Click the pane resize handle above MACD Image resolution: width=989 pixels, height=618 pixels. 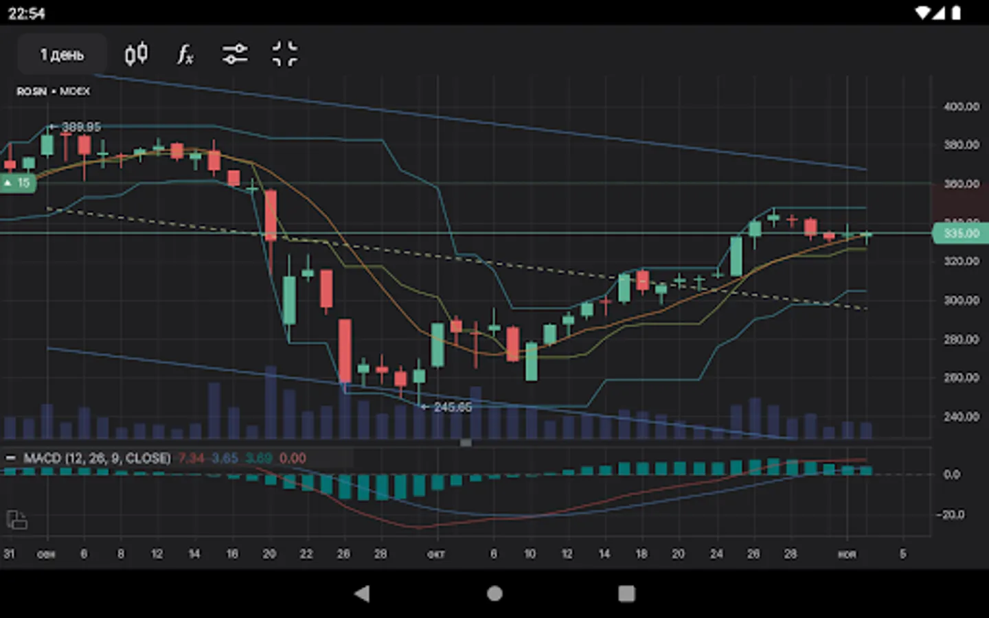466,443
